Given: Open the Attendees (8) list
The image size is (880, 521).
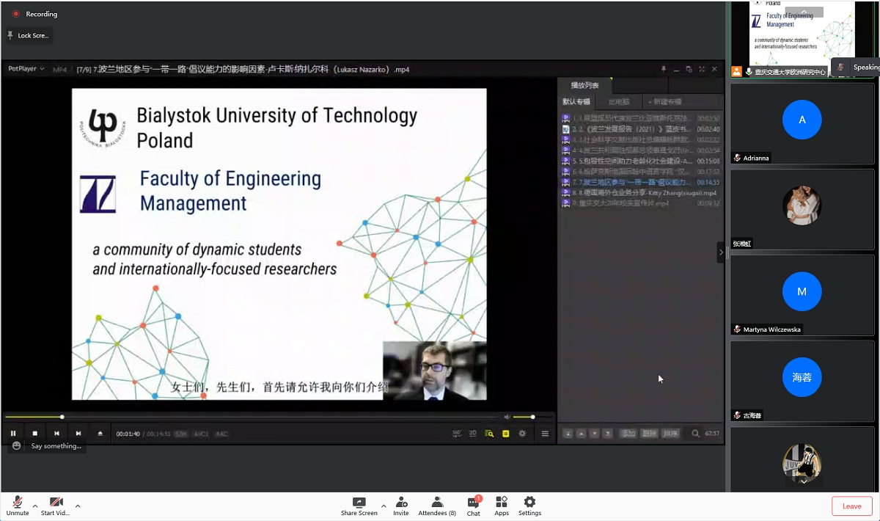Looking at the screenshot, I should pyautogui.click(x=437, y=506).
